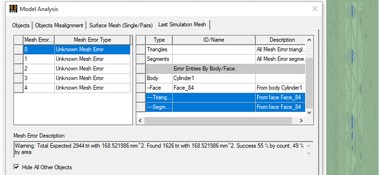Click the ID/Name column header
Screen dimensions: 380x175
pyautogui.click(x=214, y=40)
